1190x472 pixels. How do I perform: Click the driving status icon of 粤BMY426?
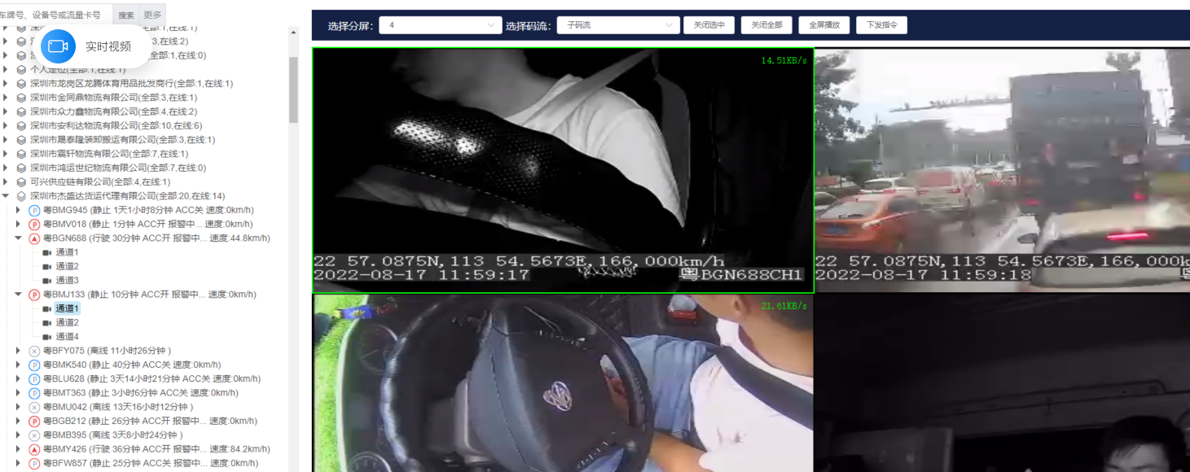click(34, 449)
